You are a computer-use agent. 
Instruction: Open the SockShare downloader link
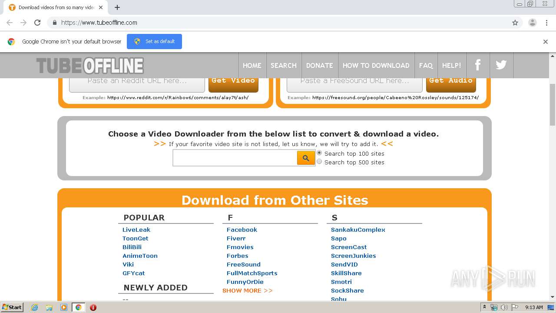(x=347, y=290)
